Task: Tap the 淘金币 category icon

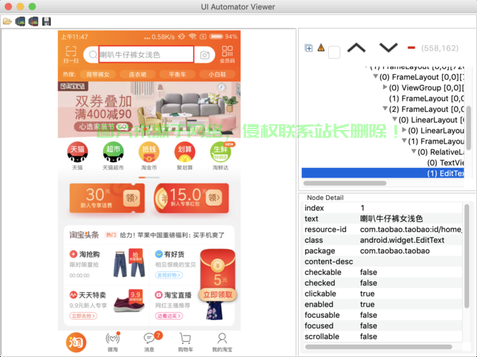Action: pos(149,156)
